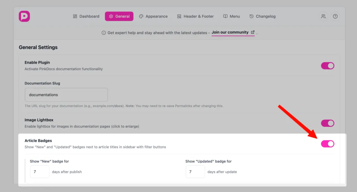Click the General Settings heading

tap(38, 47)
